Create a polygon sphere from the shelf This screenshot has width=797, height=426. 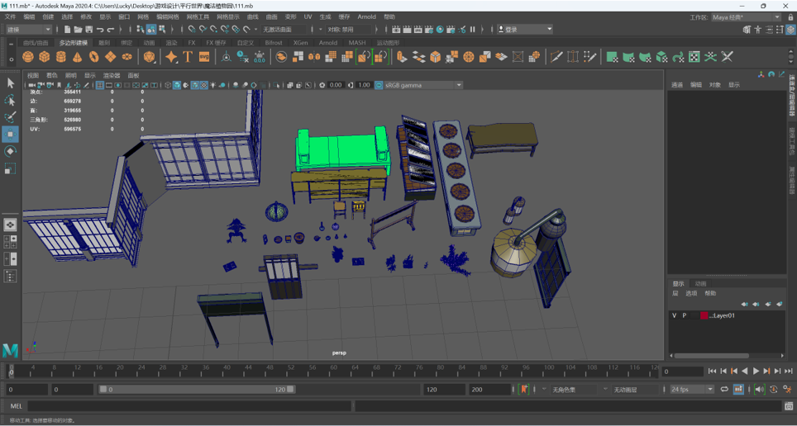pos(28,57)
